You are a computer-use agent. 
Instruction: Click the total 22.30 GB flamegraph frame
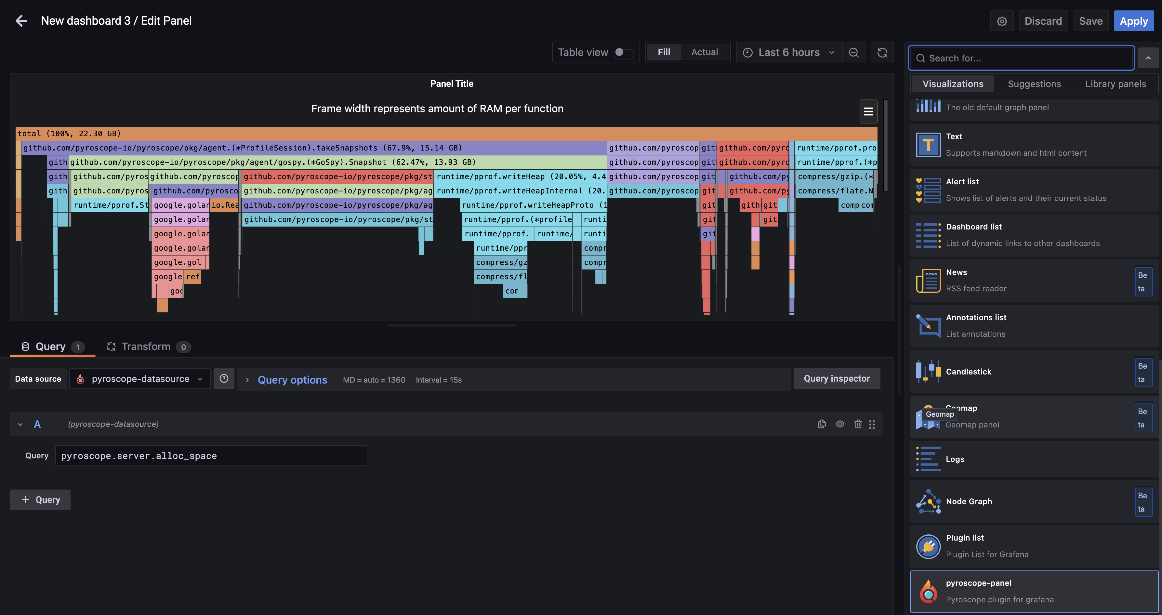coord(447,134)
